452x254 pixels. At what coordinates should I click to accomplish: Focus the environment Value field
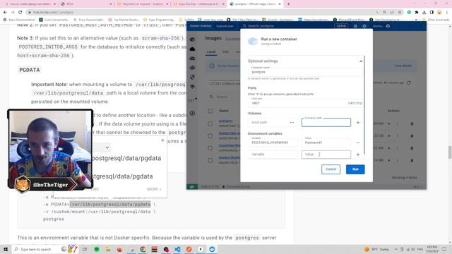pyautogui.click(x=326, y=155)
